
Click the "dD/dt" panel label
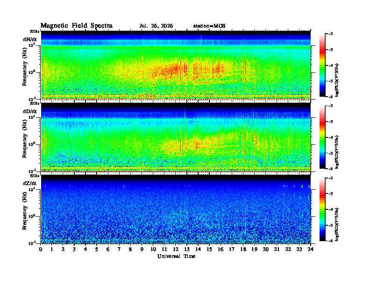tap(30, 111)
